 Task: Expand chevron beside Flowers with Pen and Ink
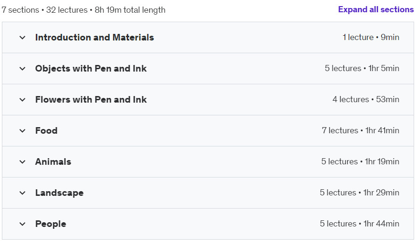point(23,100)
